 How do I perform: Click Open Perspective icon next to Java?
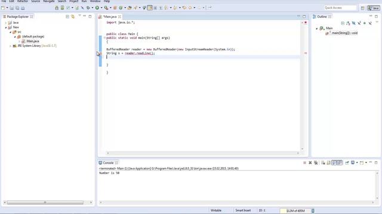(x=362, y=8)
